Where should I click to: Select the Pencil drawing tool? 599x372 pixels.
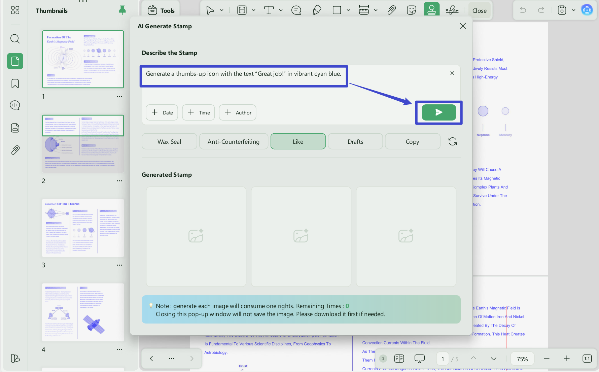[x=317, y=10]
